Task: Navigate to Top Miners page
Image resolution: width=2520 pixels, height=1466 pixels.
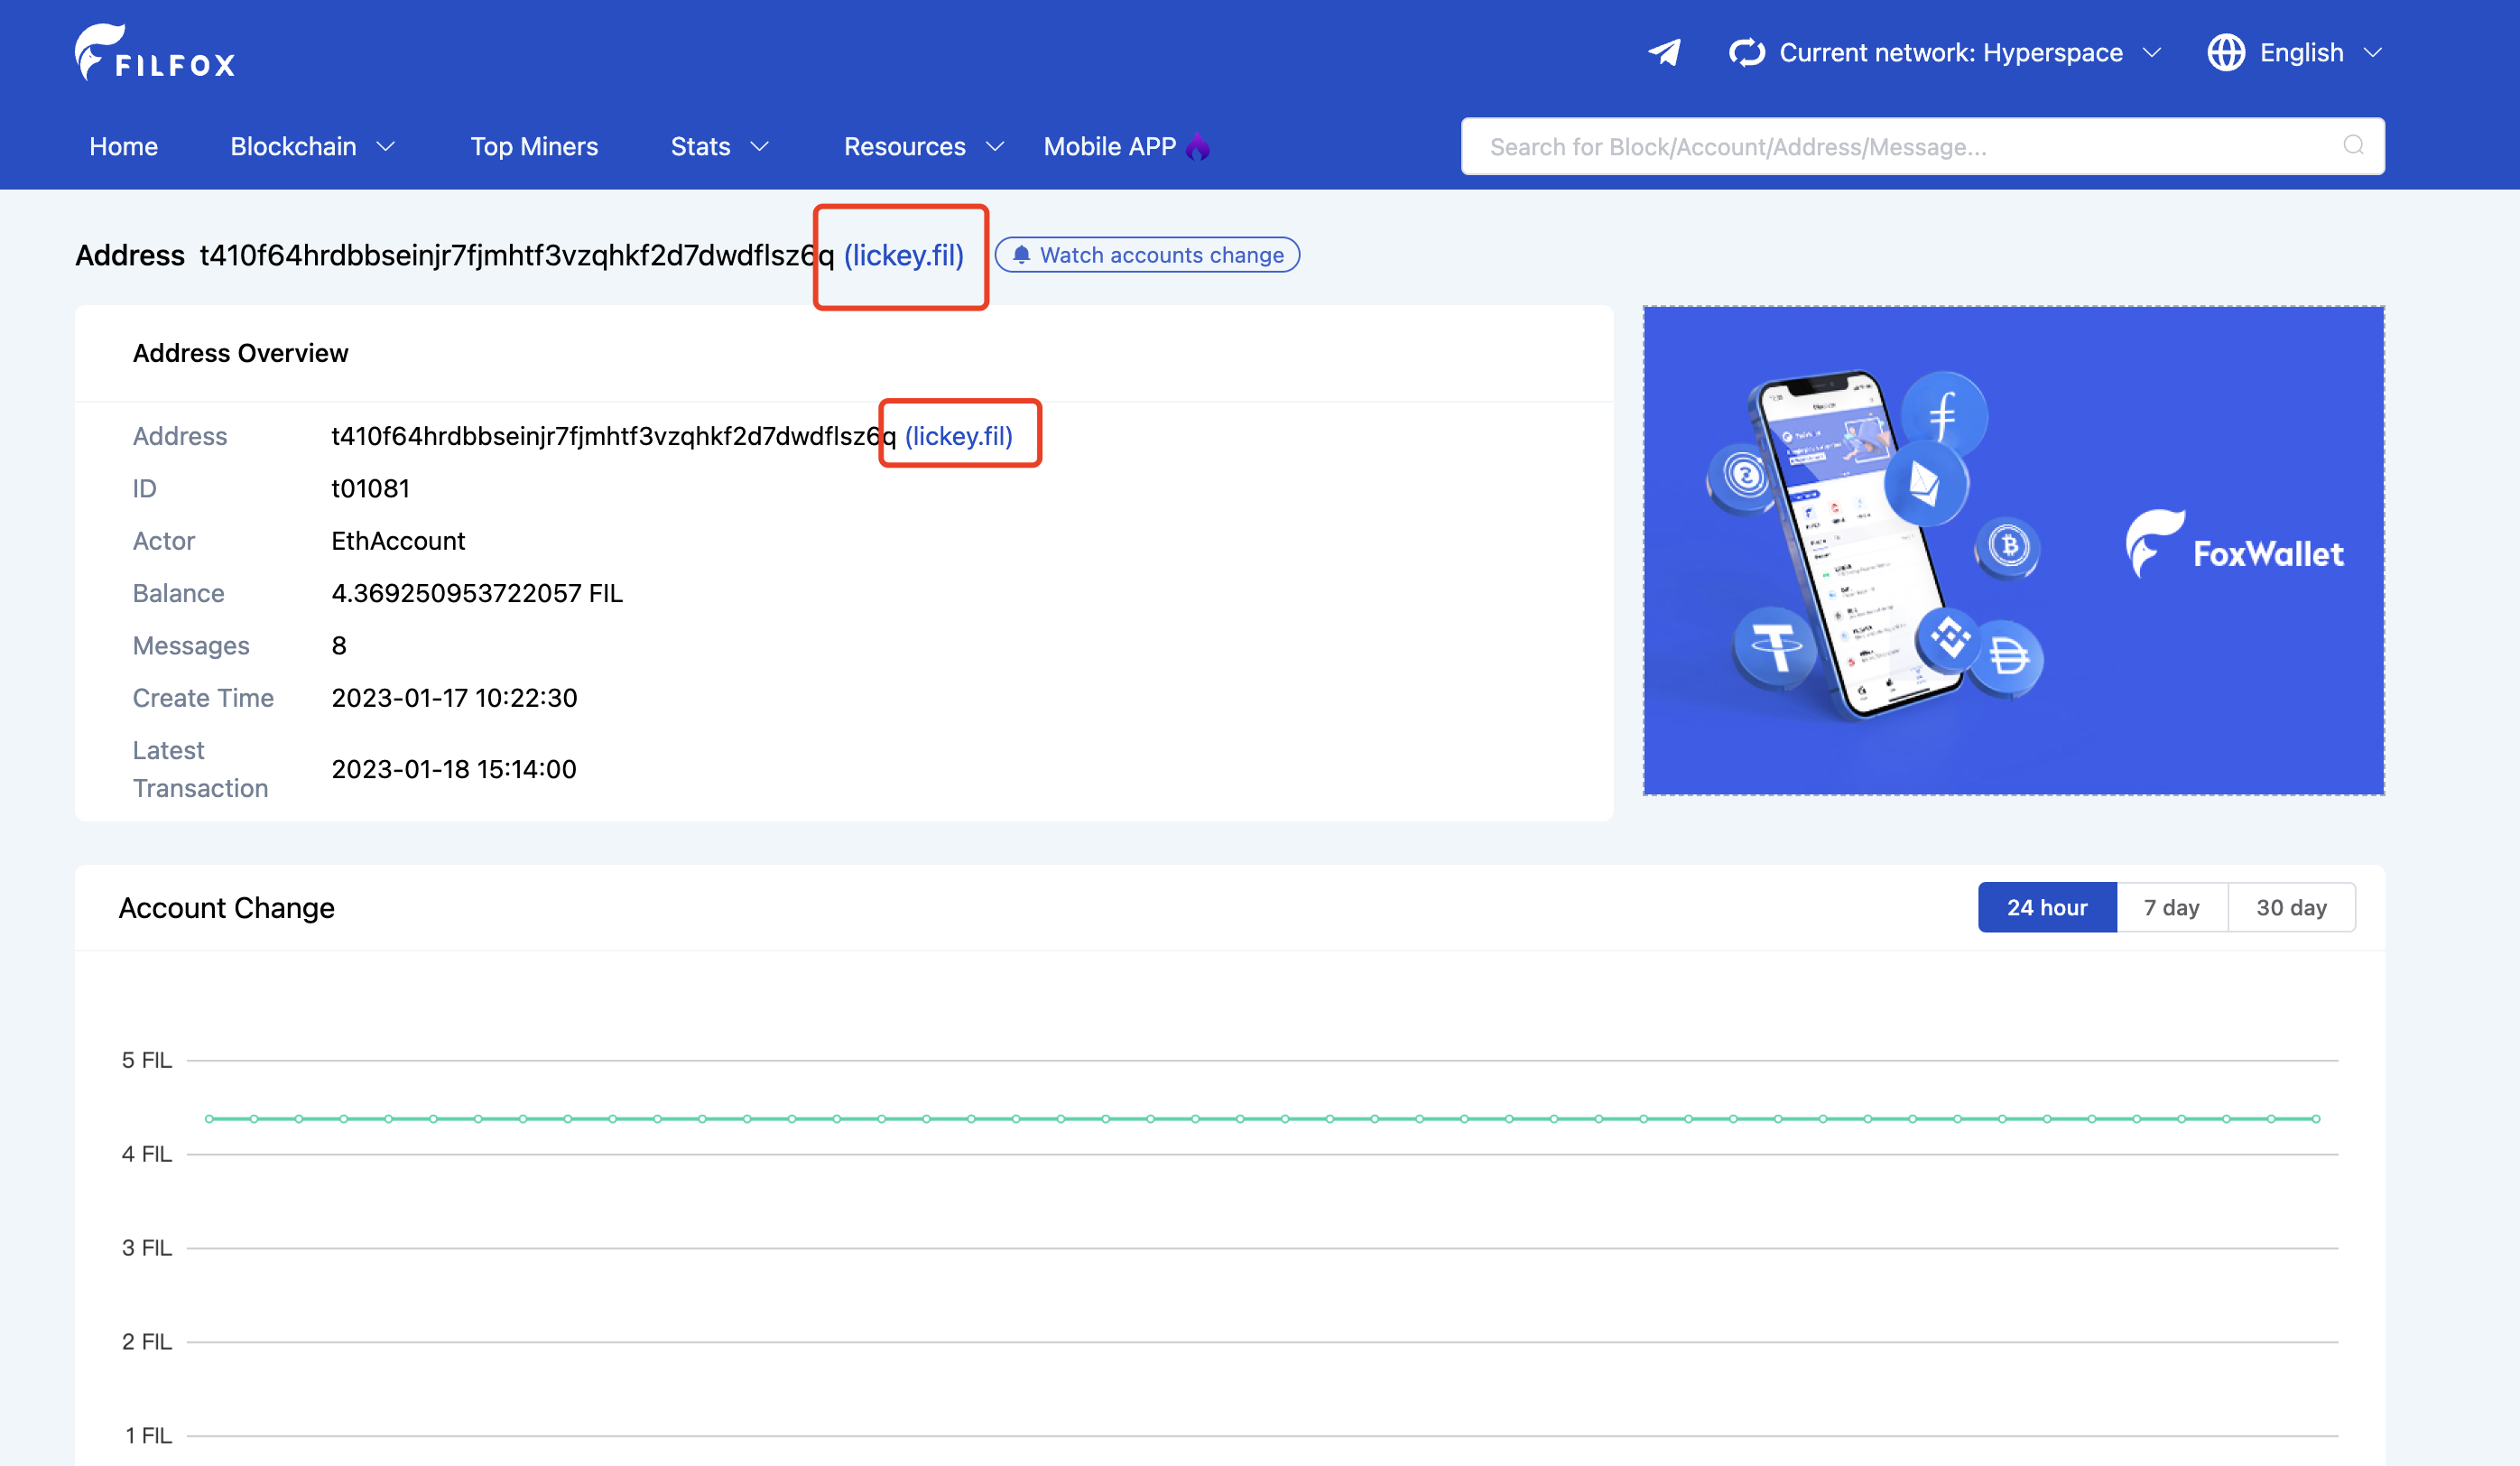Action: 534,146
